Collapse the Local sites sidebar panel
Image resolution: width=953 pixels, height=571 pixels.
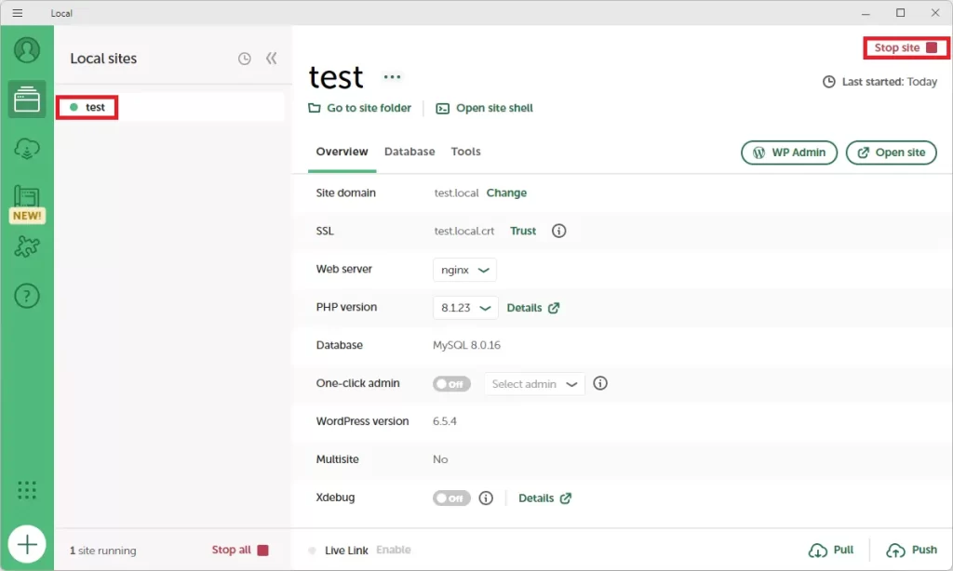(x=272, y=59)
